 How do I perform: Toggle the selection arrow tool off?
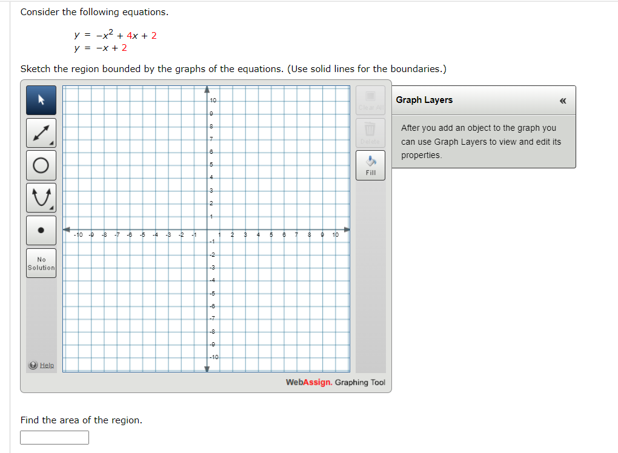41,99
